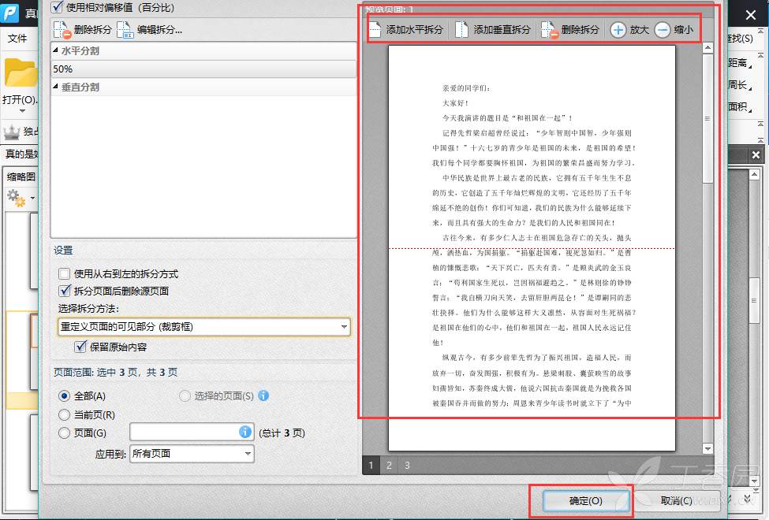Click the 选择拆分方法 label
Screen dimensions: 769x520
point(88,308)
